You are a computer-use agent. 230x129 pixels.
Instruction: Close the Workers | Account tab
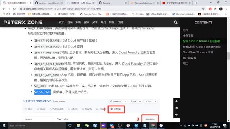[x=158, y=3]
